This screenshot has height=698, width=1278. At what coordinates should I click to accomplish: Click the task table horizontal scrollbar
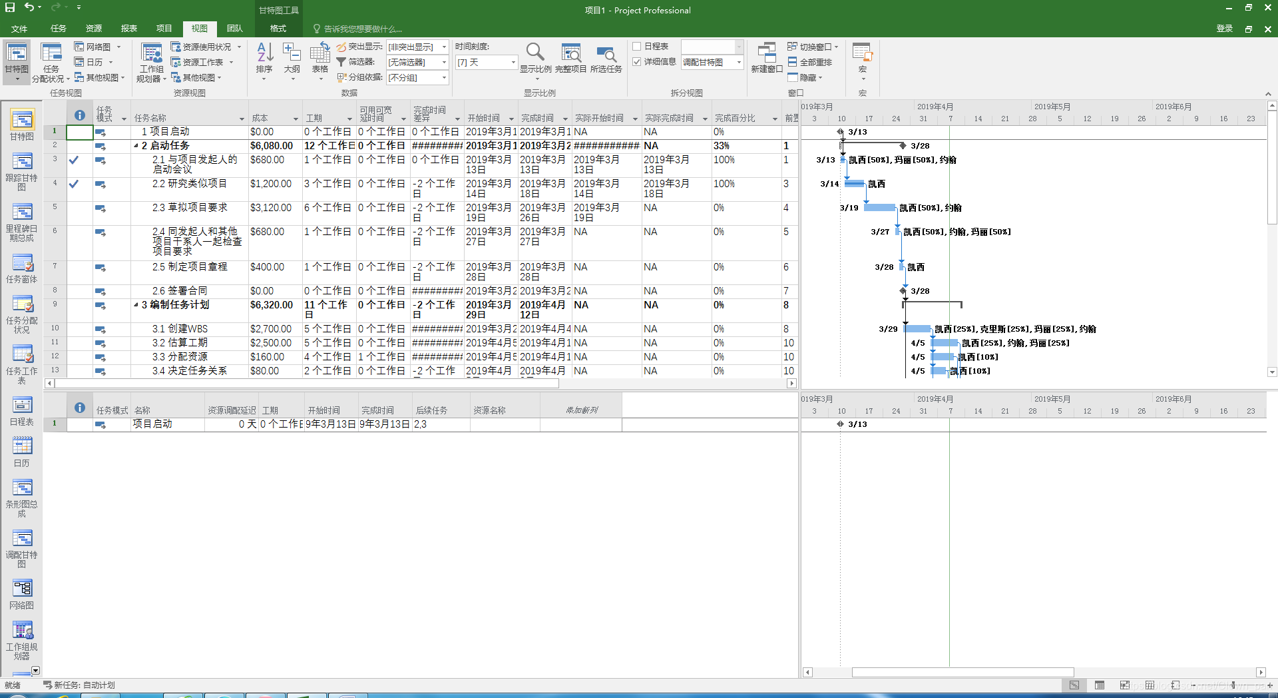click(306, 384)
